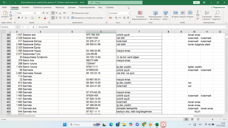
Task: Click the Format Painter brush icon
Action: pyautogui.click(x=11, y=19)
